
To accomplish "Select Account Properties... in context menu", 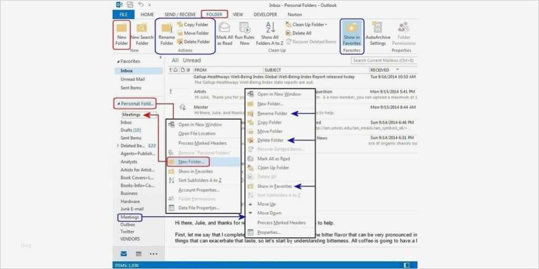I will click(x=198, y=190).
